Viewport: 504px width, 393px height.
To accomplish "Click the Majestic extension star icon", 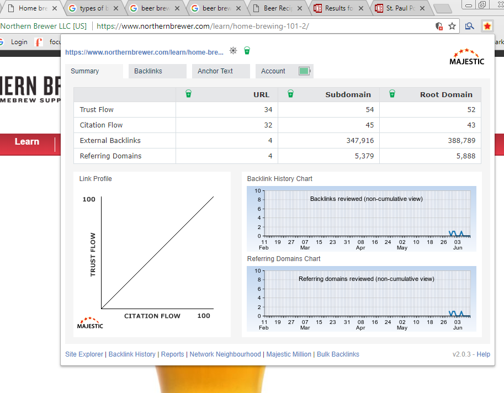I will 487,26.
